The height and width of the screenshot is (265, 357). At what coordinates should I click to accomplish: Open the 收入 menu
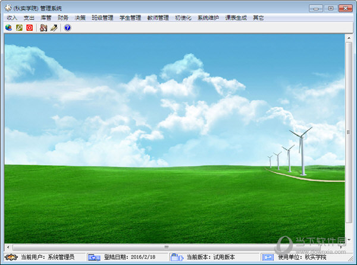pyautogui.click(x=12, y=18)
